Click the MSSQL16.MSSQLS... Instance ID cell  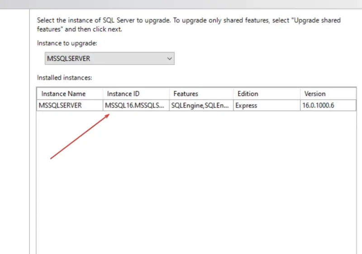[135, 105]
